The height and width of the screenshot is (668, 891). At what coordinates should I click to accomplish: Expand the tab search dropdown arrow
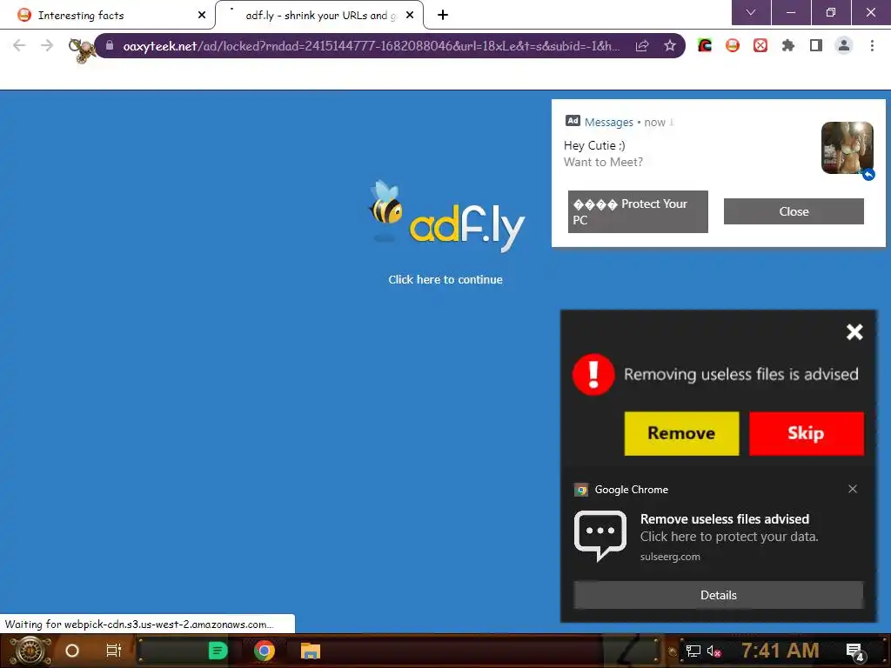point(751,12)
